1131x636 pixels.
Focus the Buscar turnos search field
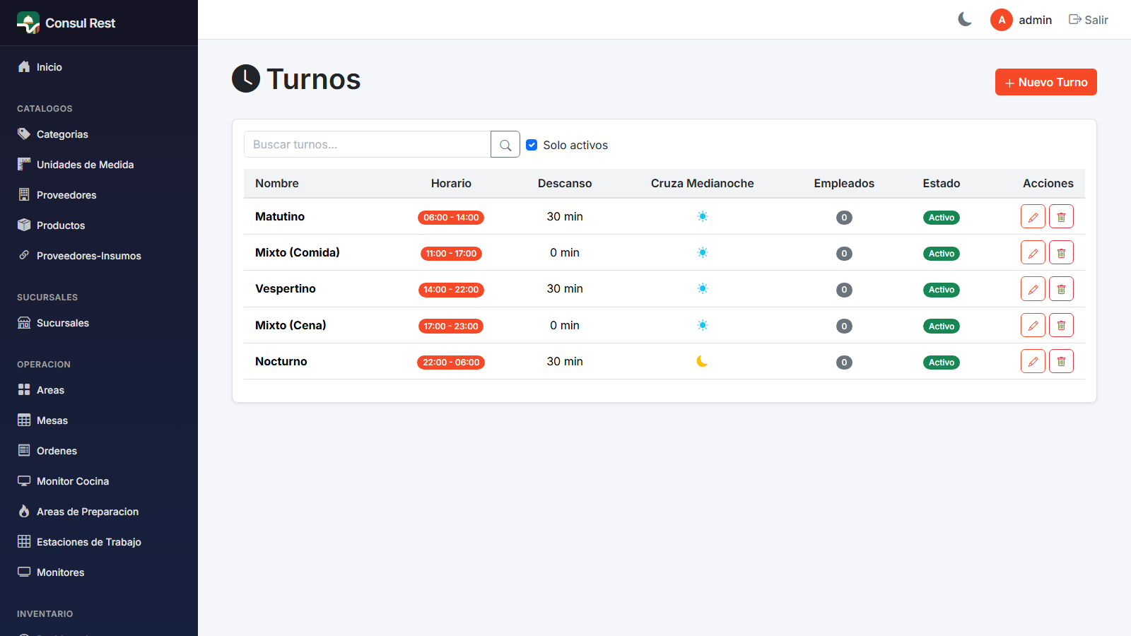(368, 144)
